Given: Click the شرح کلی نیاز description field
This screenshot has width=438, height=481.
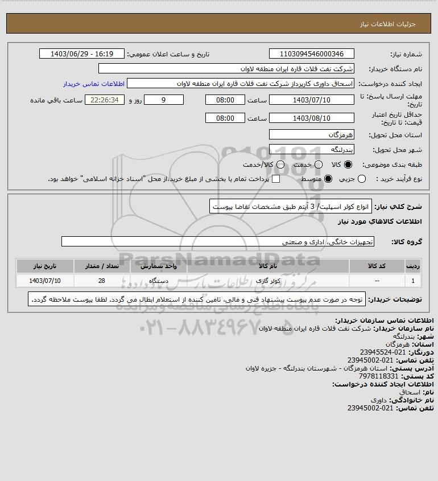Looking at the screenshot, I should tap(291, 207).
